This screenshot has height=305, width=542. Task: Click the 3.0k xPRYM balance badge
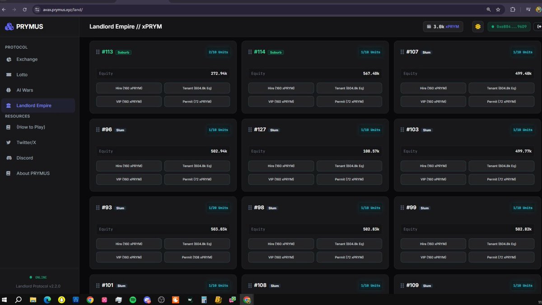pyautogui.click(x=443, y=27)
